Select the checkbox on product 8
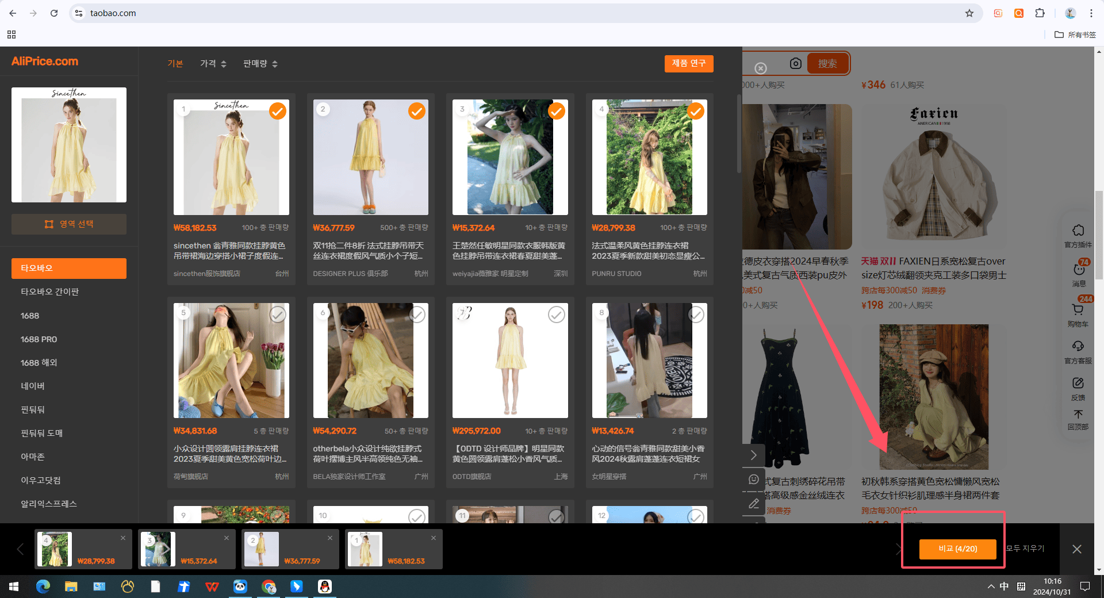Screen dimensions: 1104x598 pos(696,315)
